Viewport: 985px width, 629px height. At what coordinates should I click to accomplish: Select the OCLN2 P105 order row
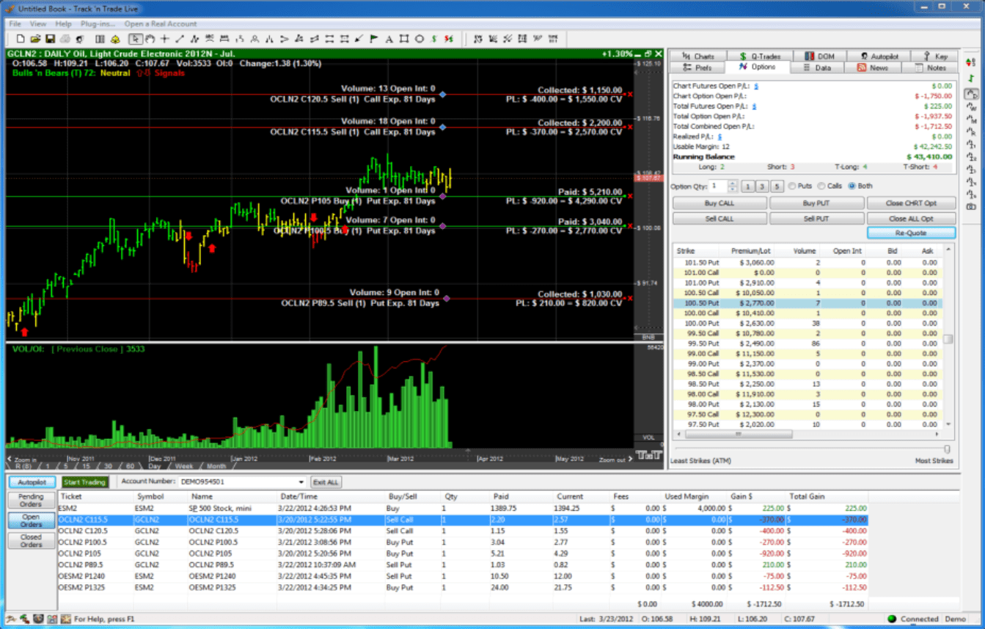click(463, 553)
